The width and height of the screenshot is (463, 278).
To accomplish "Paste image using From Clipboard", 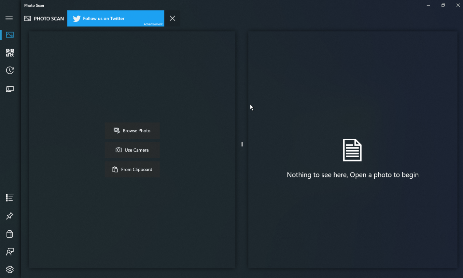I will [132, 169].
